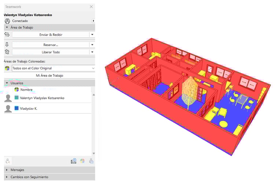Click the Mi Área de Trabajo button
The height and width of the screenshot is (183, 275).
click(x=49, y=76)
